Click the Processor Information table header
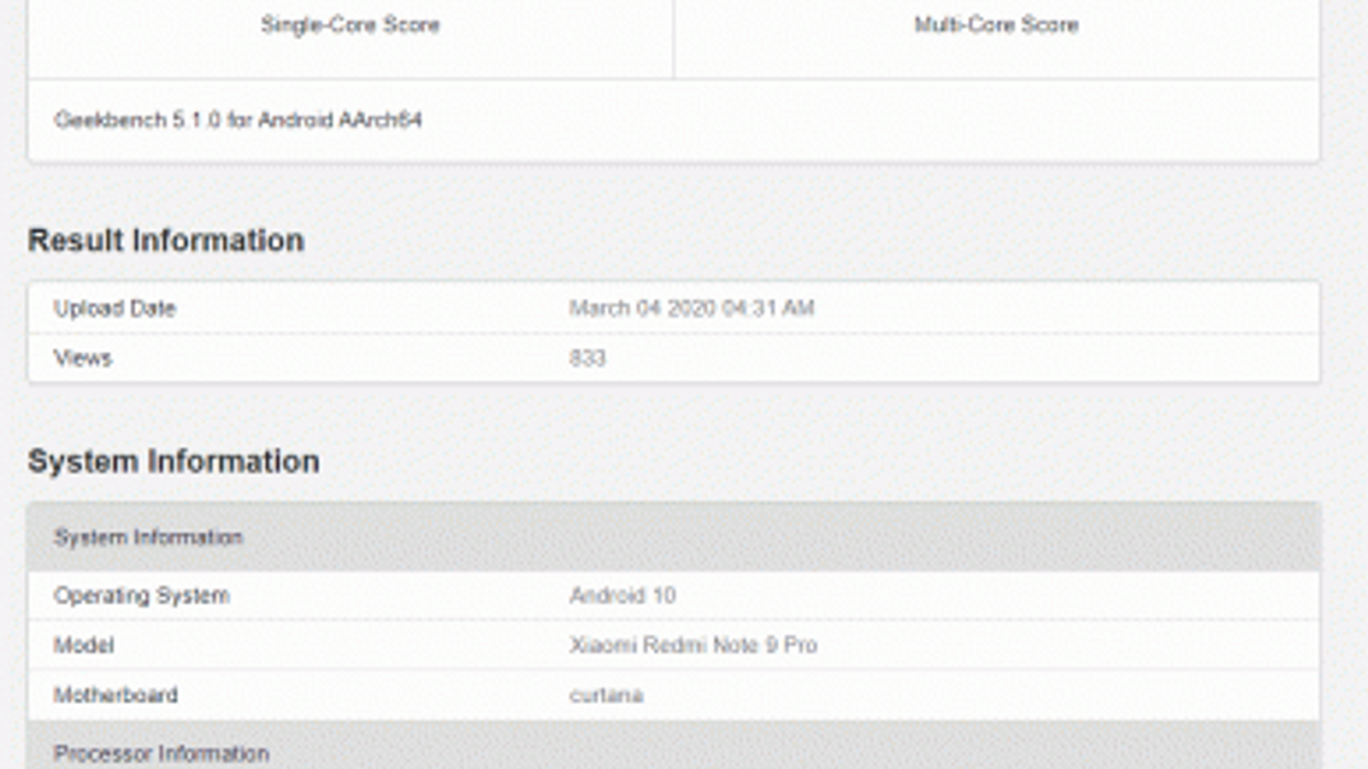The image size is (1368, 769). coord(162,753)
